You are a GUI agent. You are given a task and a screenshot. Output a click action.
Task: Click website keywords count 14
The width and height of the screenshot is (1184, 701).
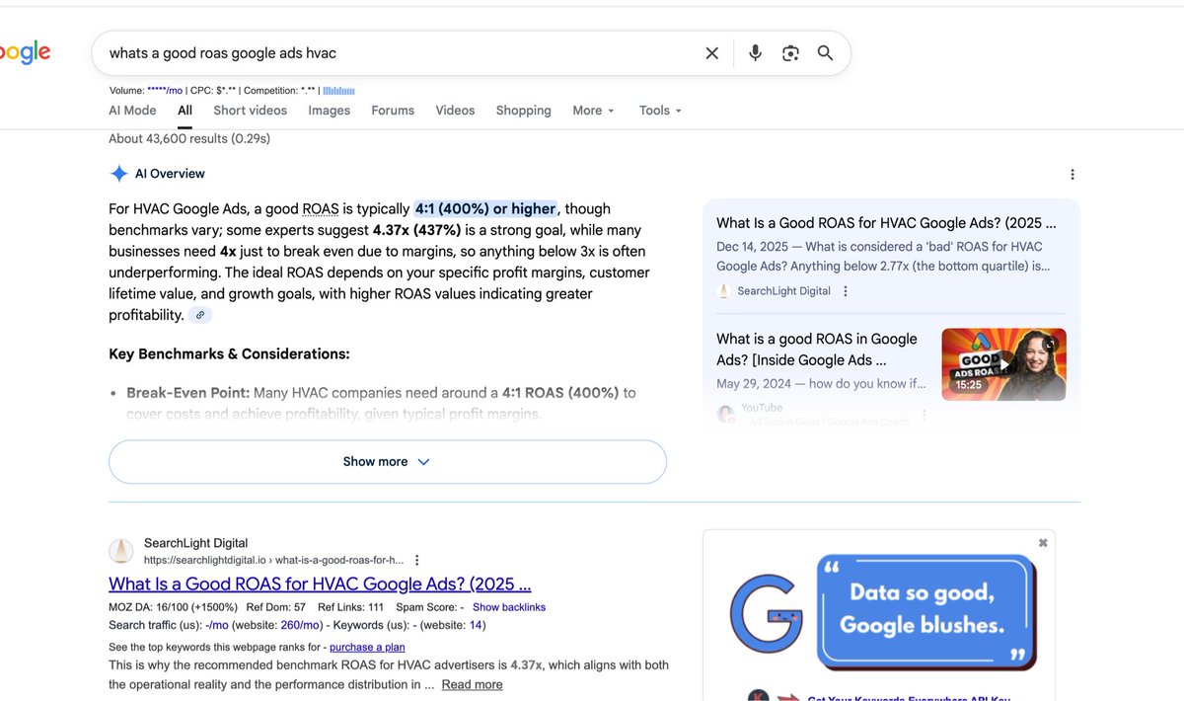click(x=476, y=625)
